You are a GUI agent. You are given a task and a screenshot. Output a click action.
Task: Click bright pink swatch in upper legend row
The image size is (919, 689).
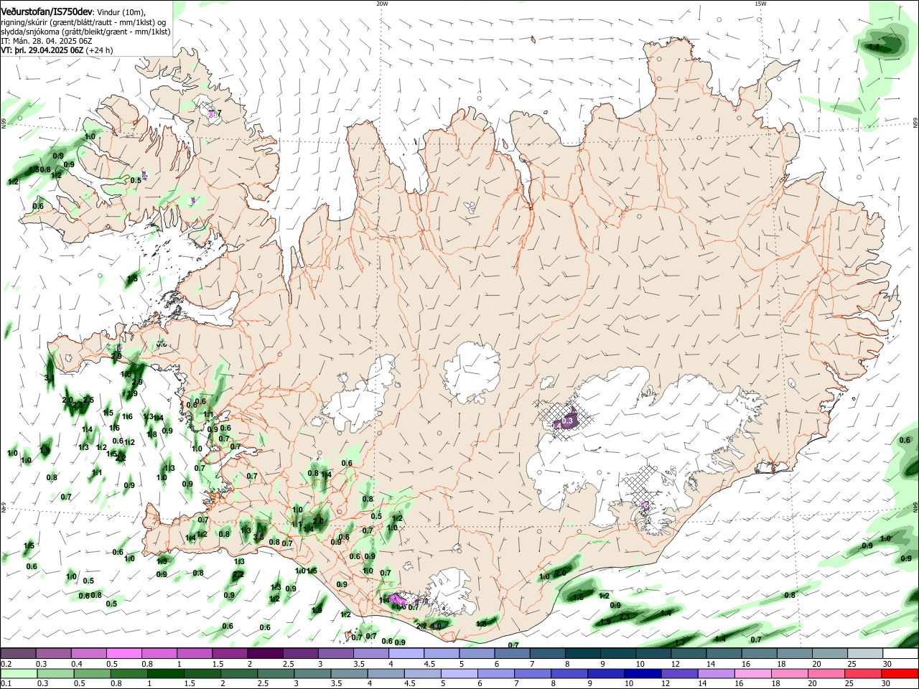click(x=123, y=653)
